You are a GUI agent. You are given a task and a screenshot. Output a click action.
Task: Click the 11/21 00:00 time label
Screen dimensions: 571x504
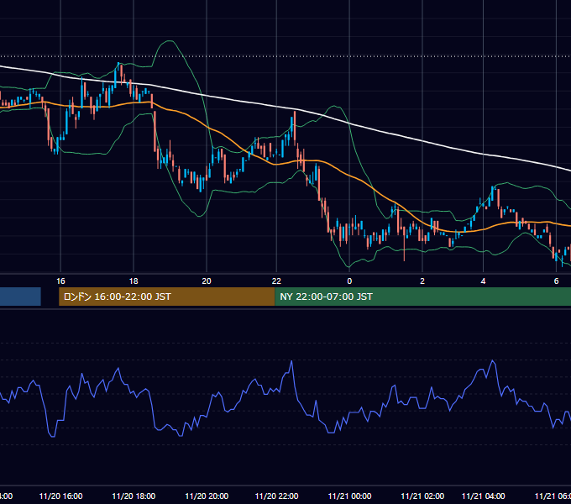[349, 496]
